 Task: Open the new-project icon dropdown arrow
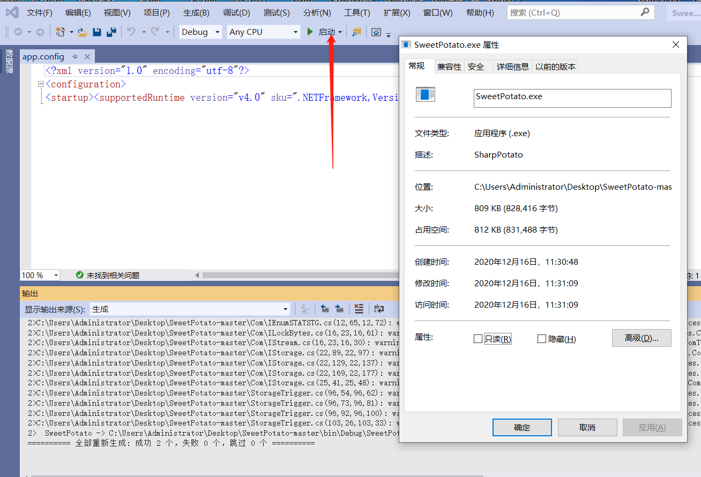tap(71, 33)
